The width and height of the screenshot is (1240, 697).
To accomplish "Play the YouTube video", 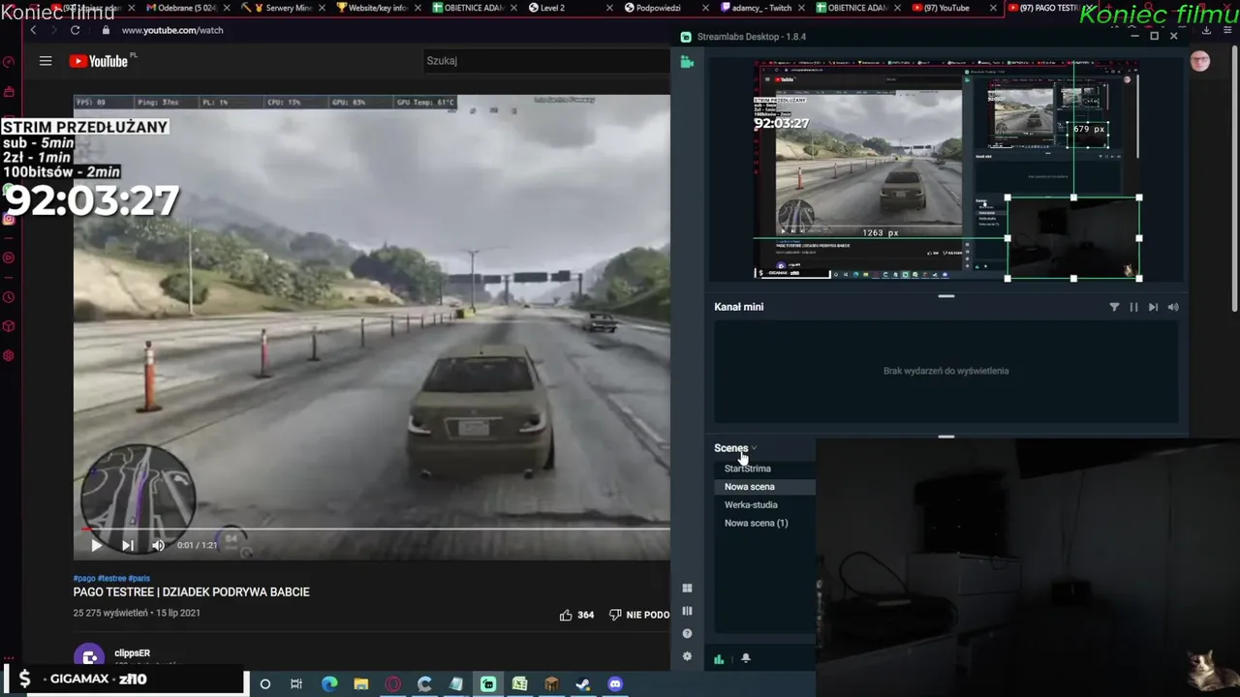I will [x=96, y=545].
